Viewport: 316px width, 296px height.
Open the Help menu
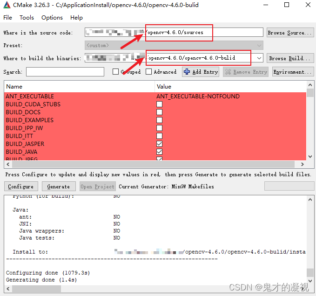point(76,18)
